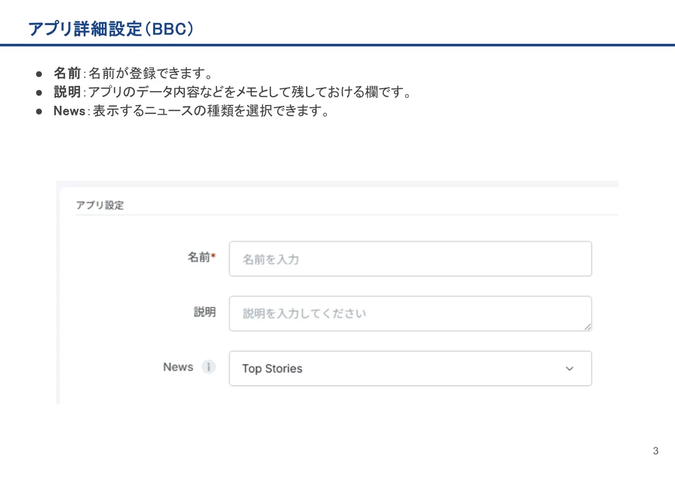Open the News Top Stories dropdown
This screenshot has height=477, width=675.
410,369
